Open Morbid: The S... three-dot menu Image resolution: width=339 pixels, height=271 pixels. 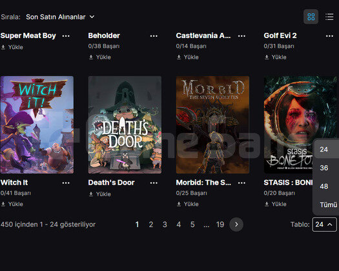(241, 183)
